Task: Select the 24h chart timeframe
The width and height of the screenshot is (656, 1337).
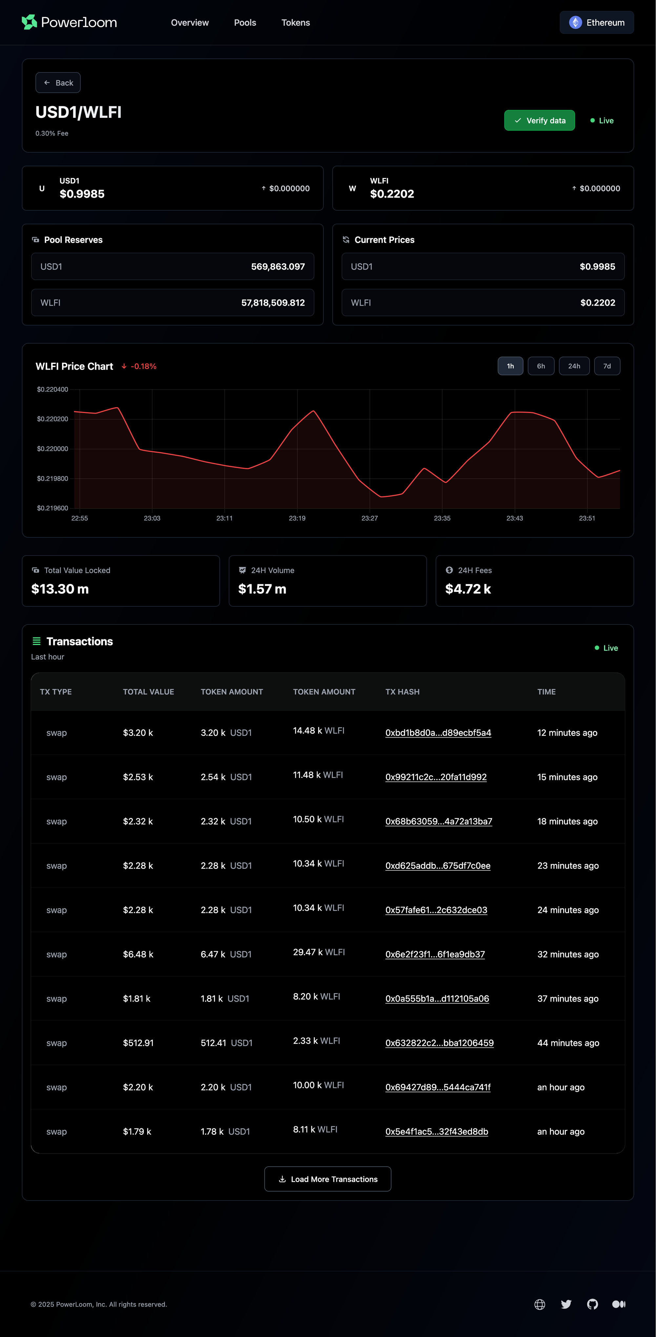Action: (574, 366)
